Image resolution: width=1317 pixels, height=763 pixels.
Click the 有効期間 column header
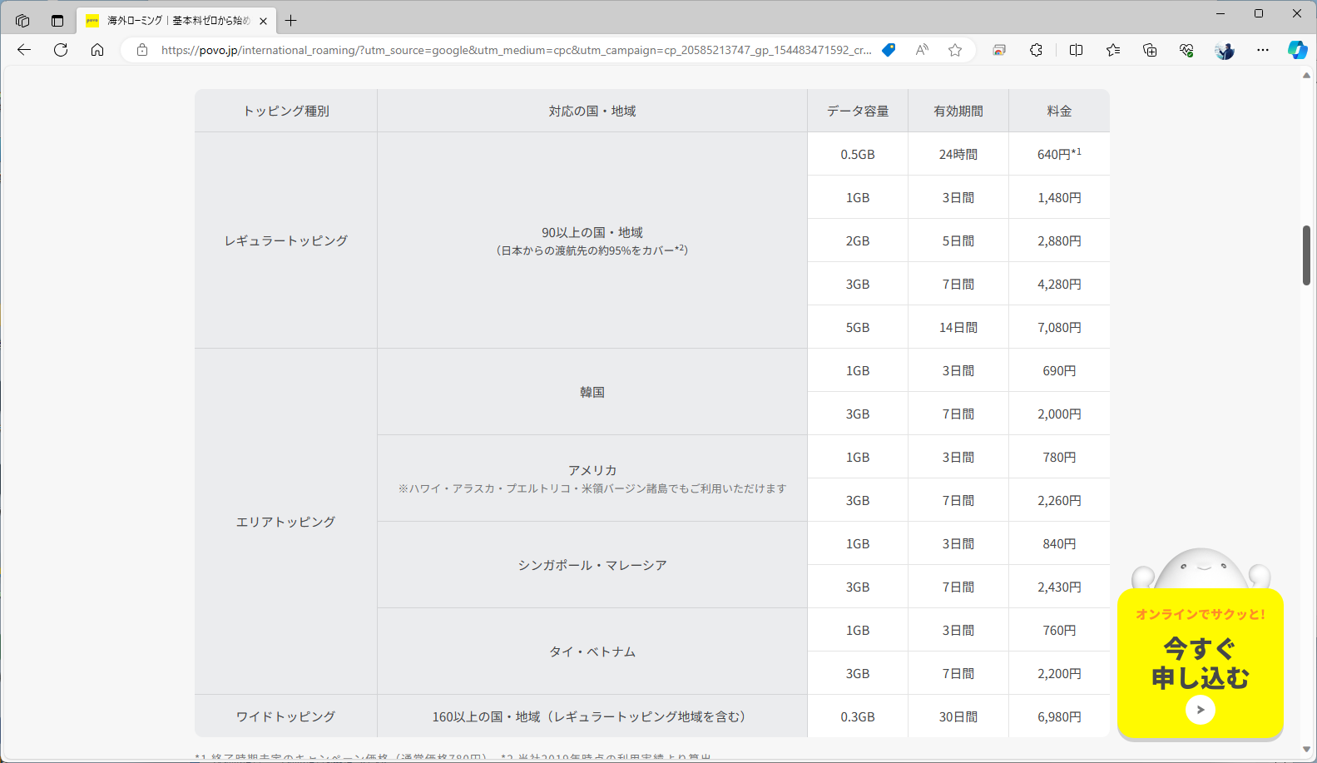point(958,111)
